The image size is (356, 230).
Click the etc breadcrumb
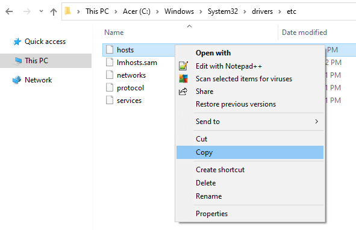292,11
